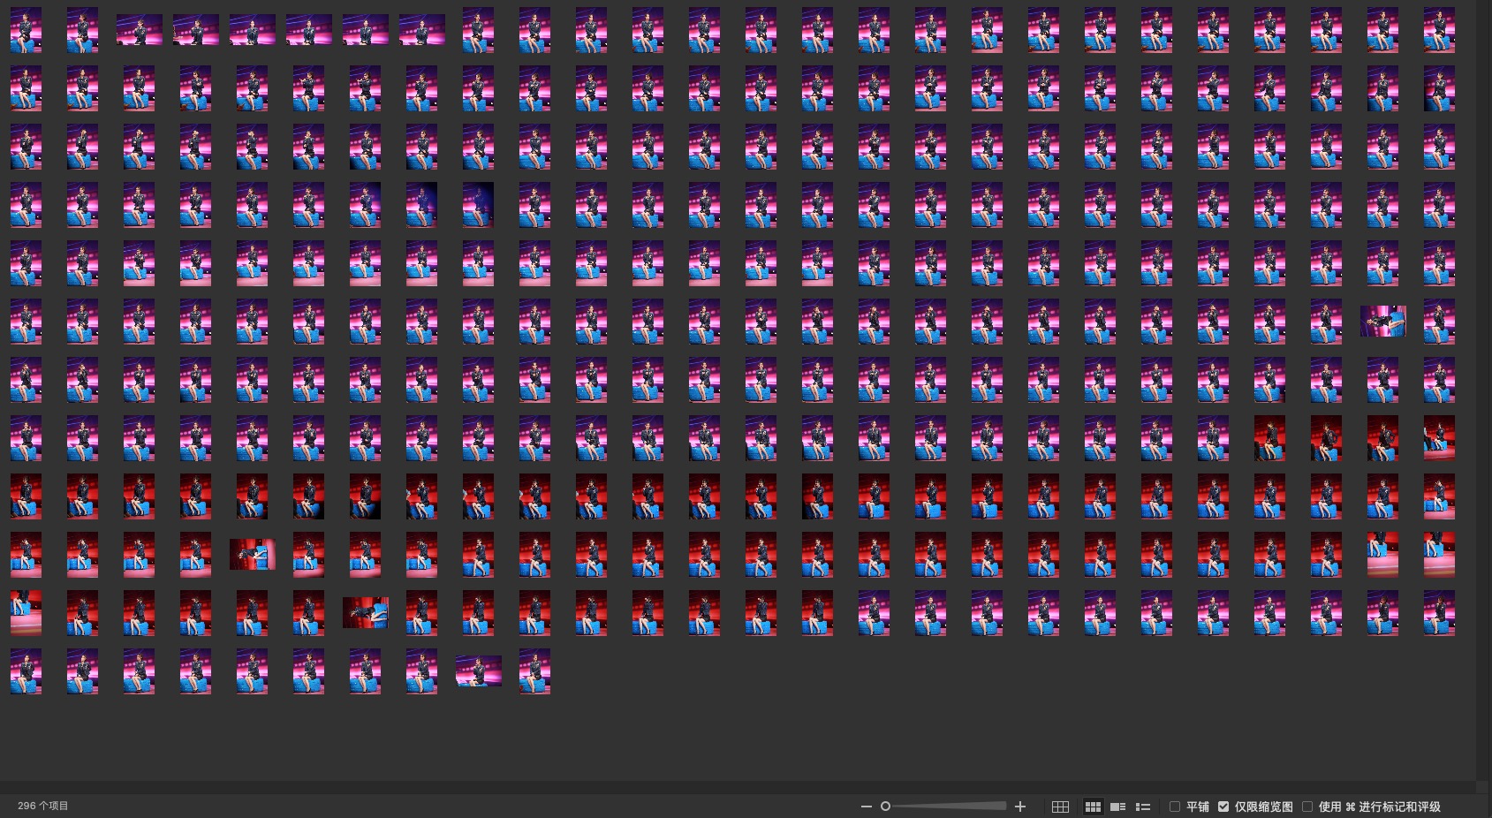Select the landscape thumbnail in the bottom row
Viewport: 1492px width, 818px height.
click(478, 671)
